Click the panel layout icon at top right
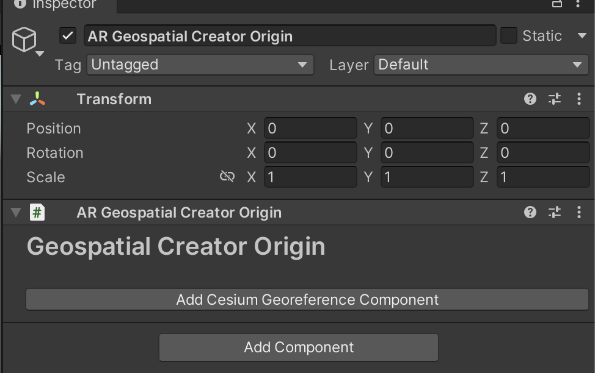595x373 pixels. click(x=557, y=5)
